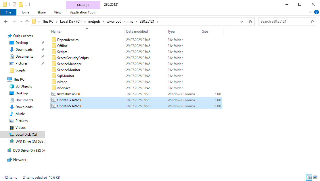Open Quick access in navigation pane
Screen dimensions: 320x181
(23, 36)
